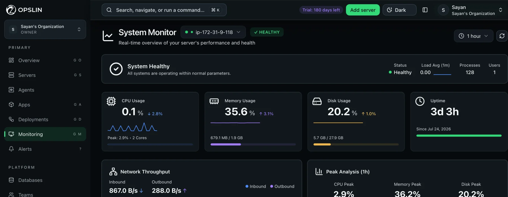Click the CPU chip icon
Screen dimensions: 508x197
(111, 101)
